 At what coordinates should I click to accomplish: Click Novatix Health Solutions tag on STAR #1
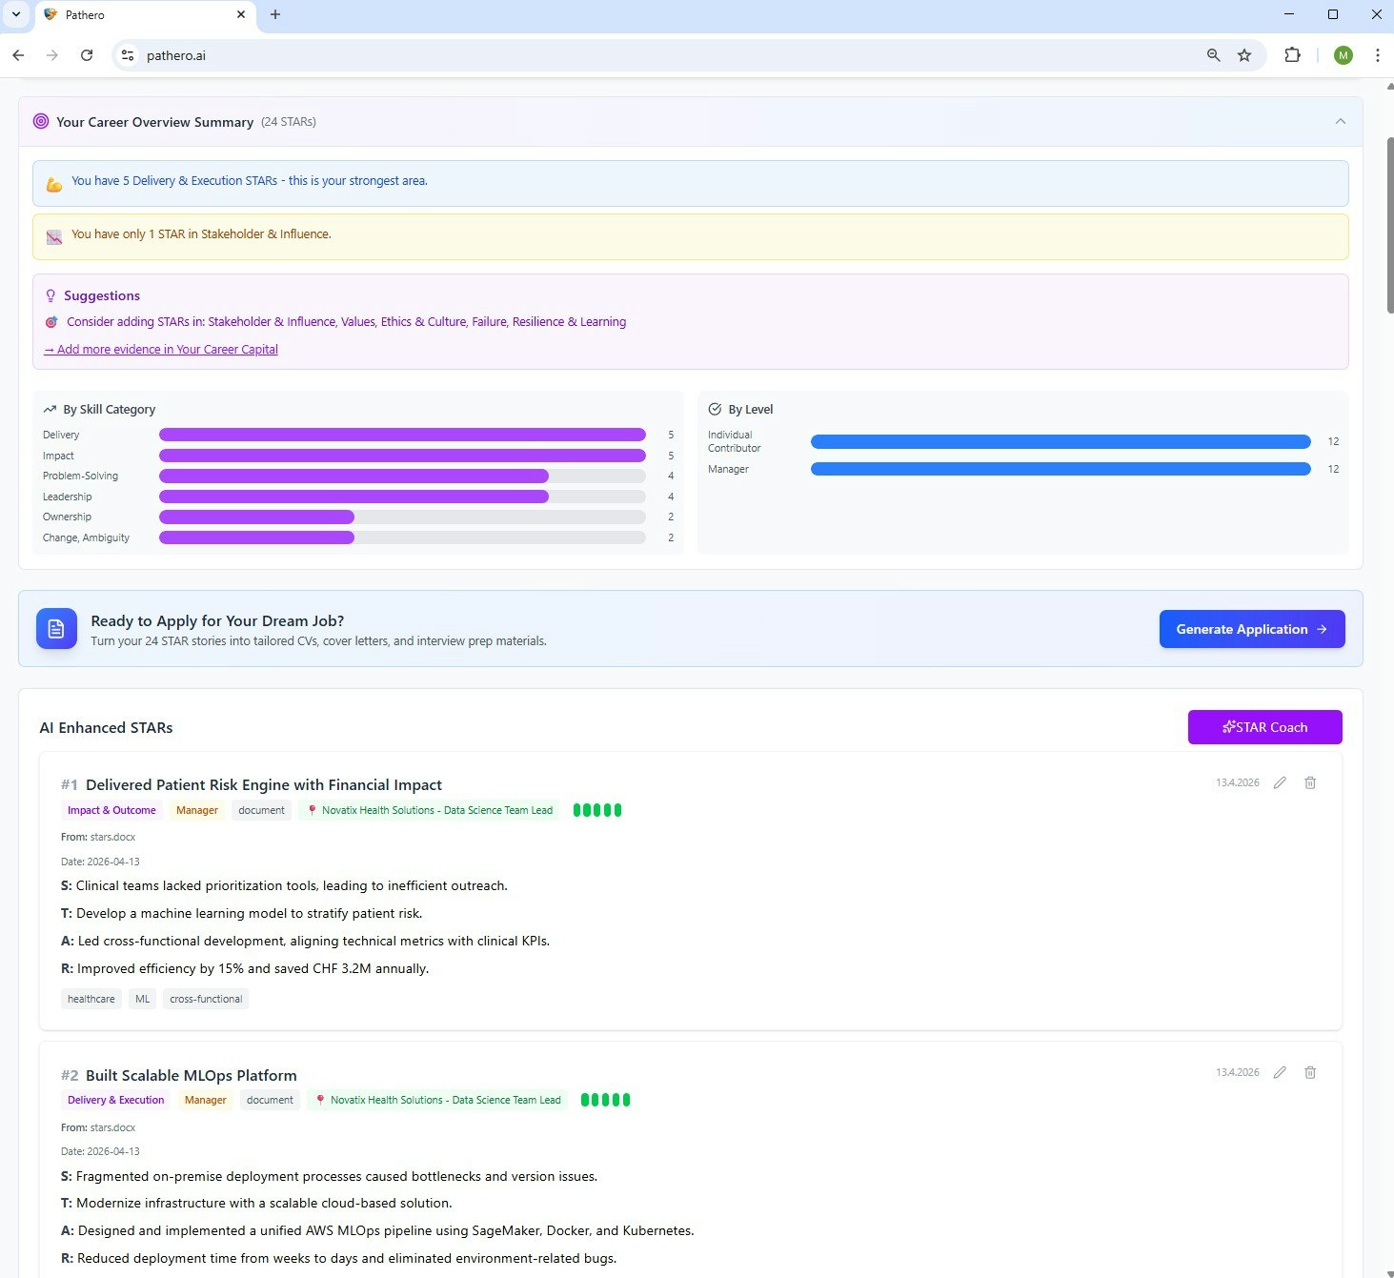[429, 810]
